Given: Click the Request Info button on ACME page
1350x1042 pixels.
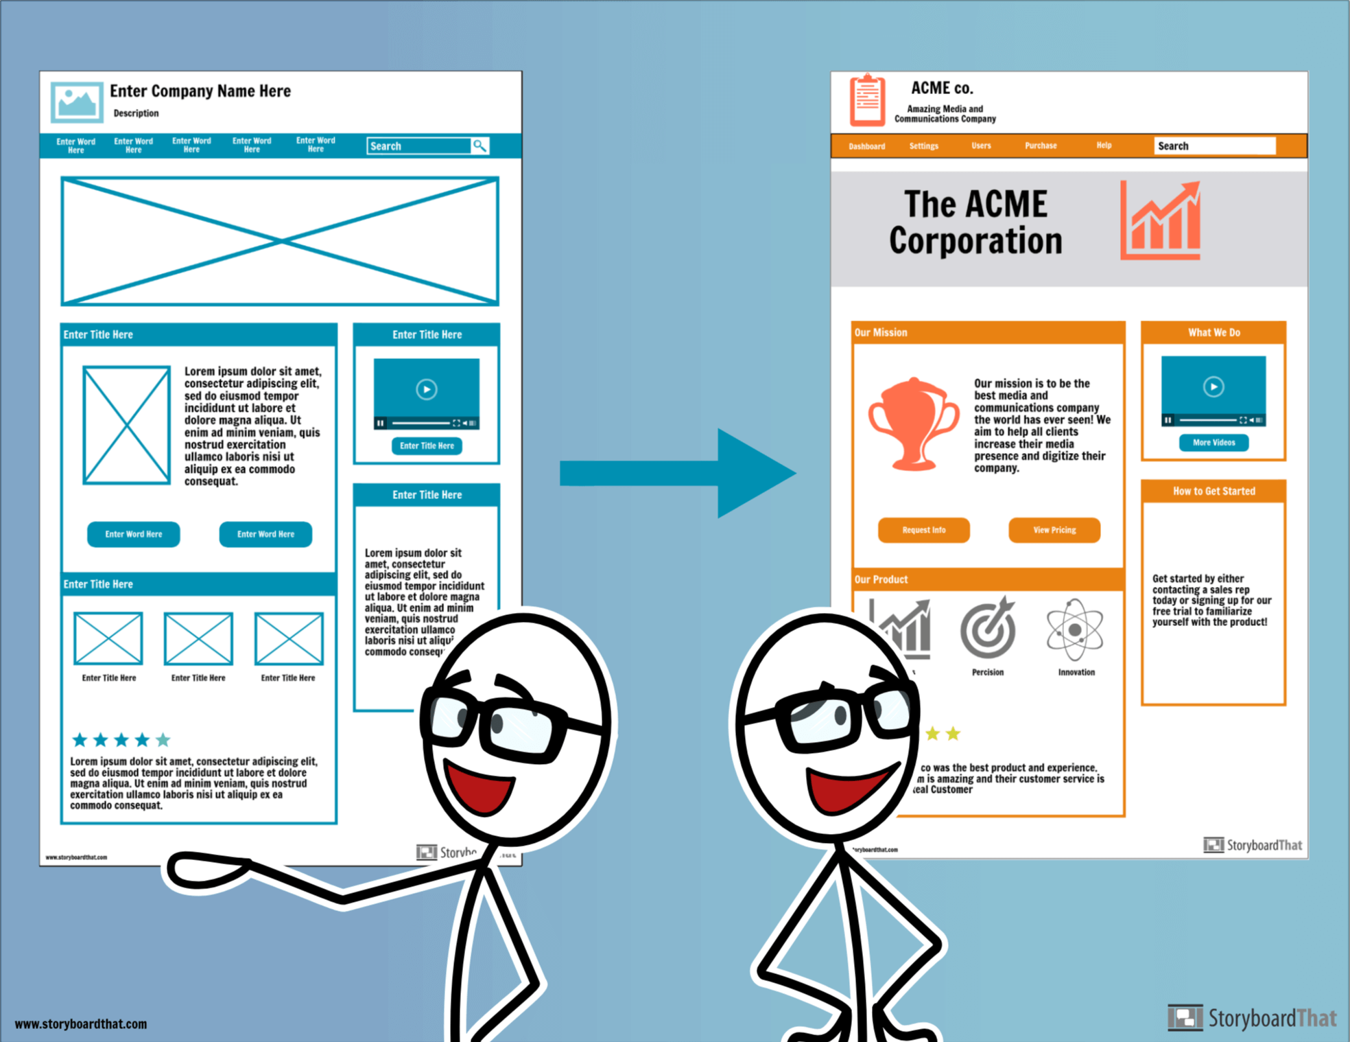Looking at the screenshot, I should (922, 530).
